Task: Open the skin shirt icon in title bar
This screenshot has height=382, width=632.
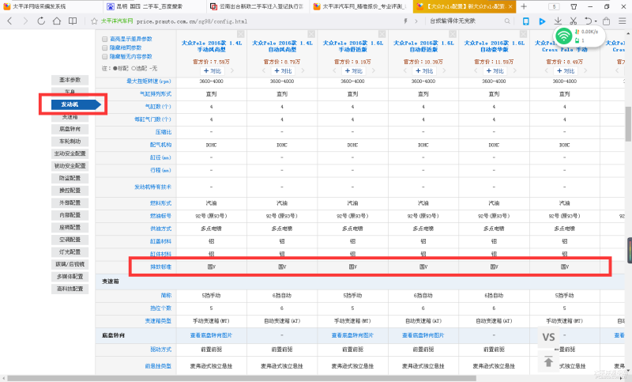Action: 574,6
